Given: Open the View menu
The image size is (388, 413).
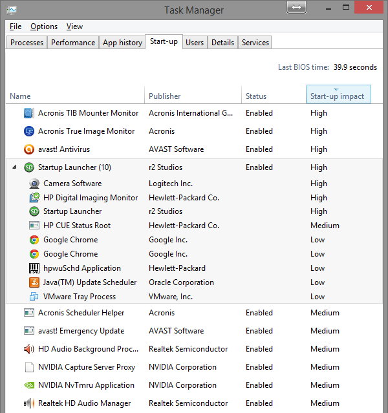Looking at the screenshot, I should [74, 26].
